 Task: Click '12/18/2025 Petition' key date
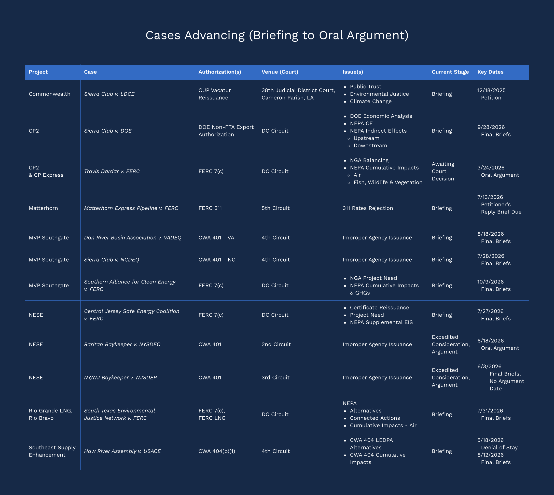pos(491,94)
